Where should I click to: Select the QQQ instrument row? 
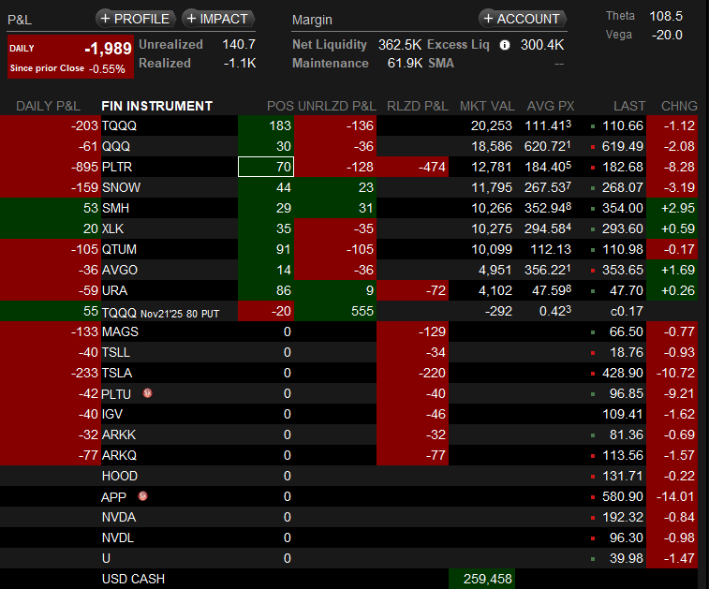click(x=348, y=146)
